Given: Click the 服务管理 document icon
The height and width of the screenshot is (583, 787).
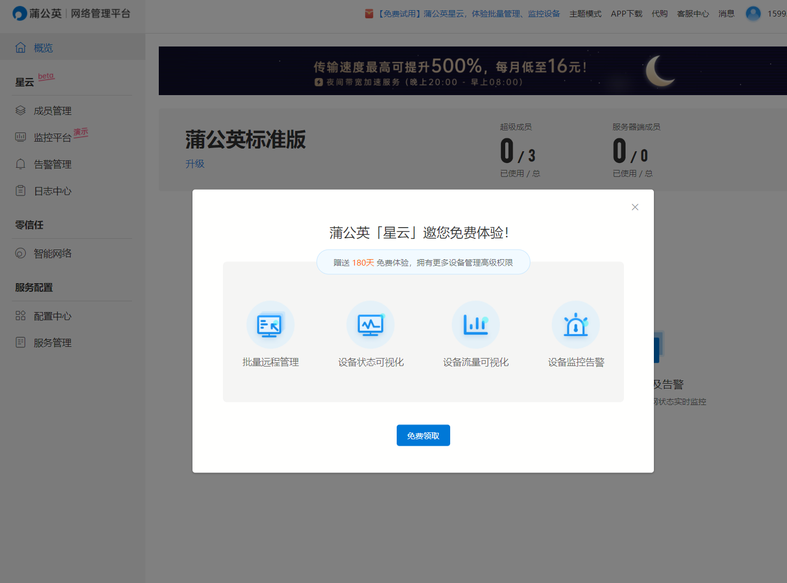Looking at the screenshot, I should click(x=20, y=343).
